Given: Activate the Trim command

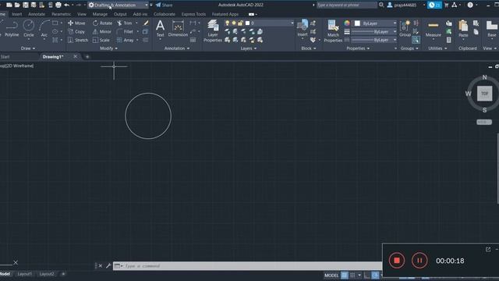Looking at the screenshot, I should pos(125,23).
